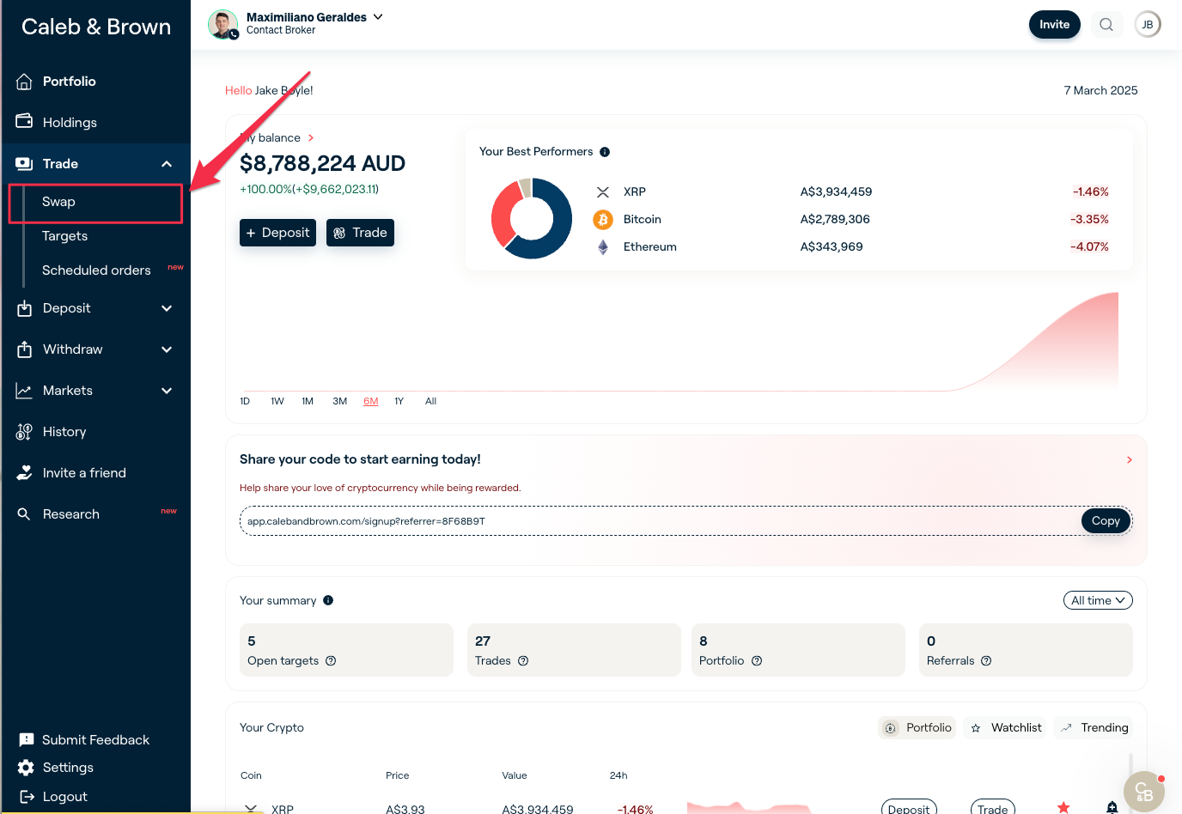Click the search magnifier icon in header

1106,25
